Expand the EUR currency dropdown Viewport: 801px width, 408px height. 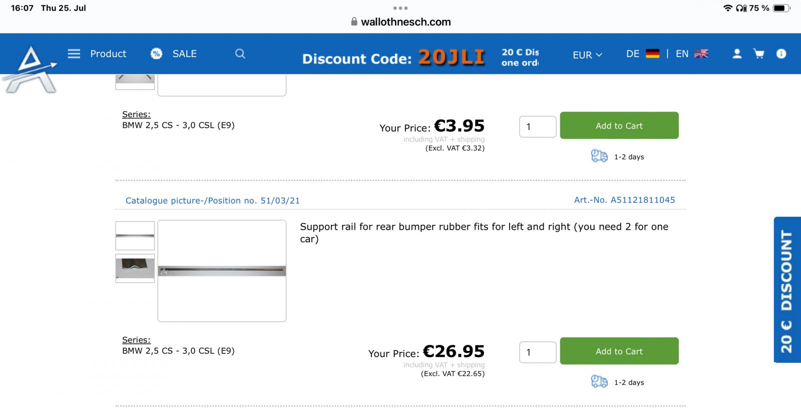(587, 55)
